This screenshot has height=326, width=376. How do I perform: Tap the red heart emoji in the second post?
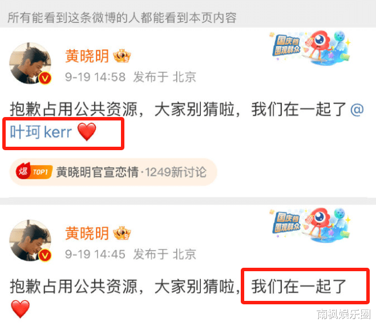(21, 309)
